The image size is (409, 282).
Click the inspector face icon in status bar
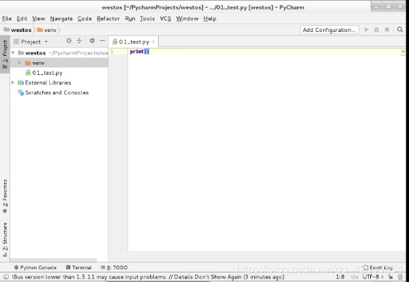(x=400, y=277)
